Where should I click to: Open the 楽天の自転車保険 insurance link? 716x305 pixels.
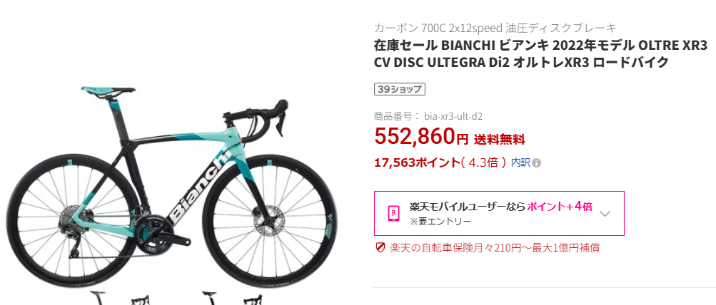coord(495,248)
